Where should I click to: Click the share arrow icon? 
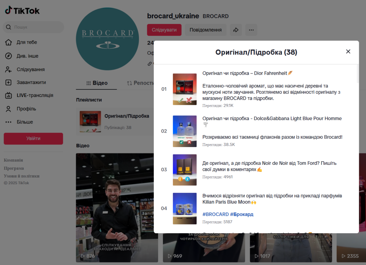pos(236,30)
